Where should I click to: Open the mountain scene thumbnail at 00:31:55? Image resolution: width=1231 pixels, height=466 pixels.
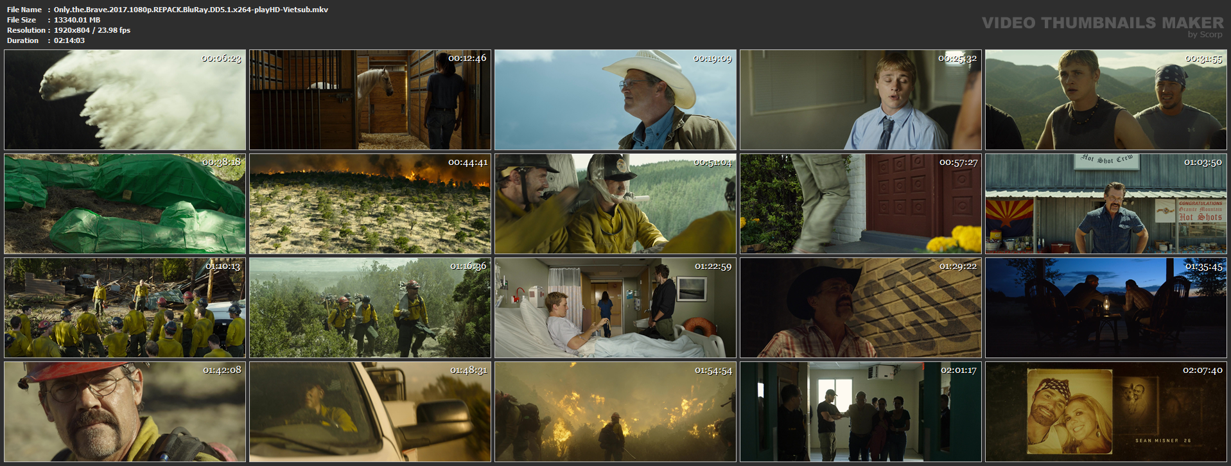[1106, 100]
